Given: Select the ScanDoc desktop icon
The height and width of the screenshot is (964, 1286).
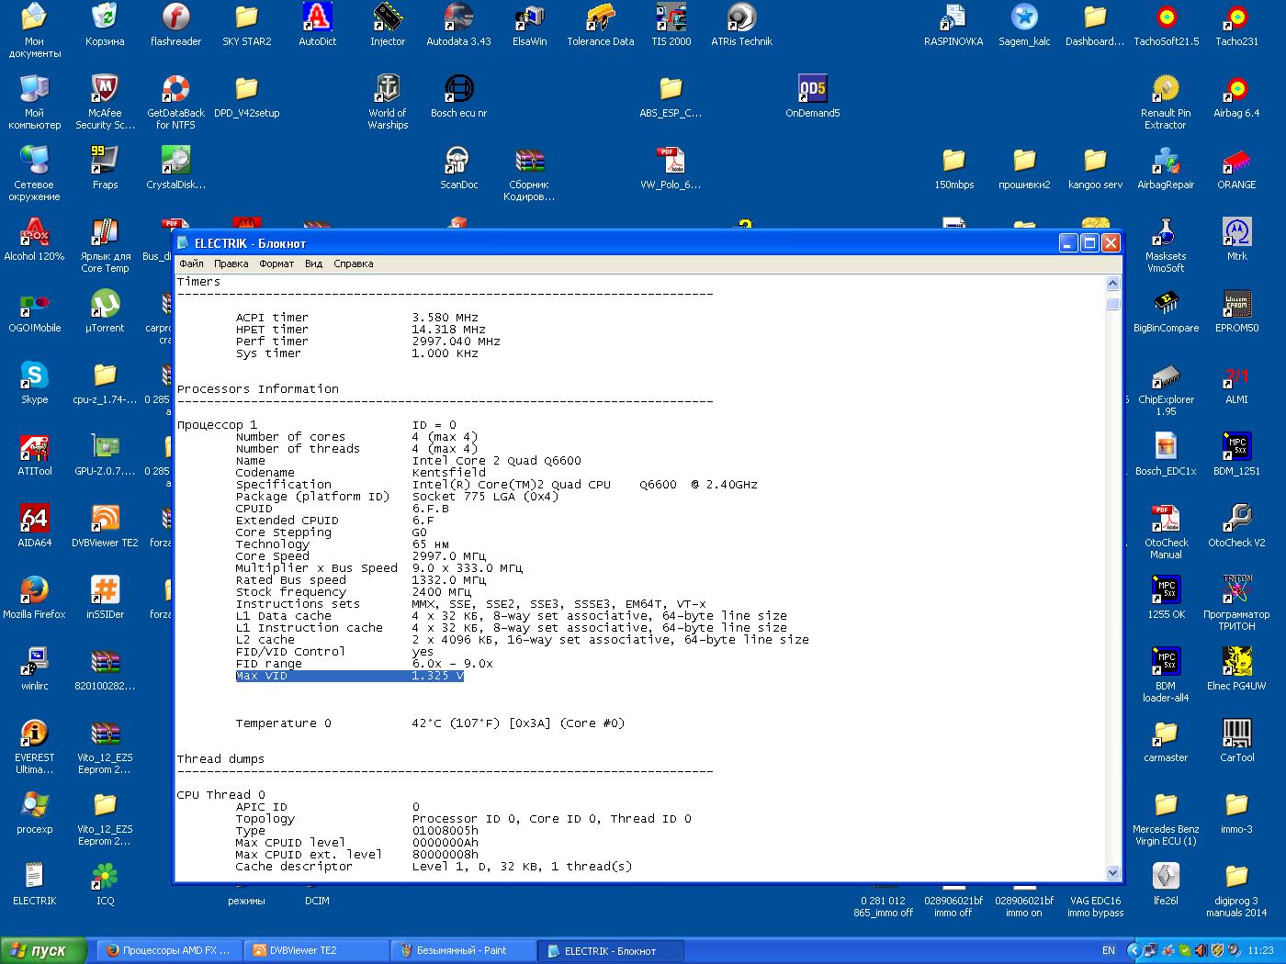Looking at the screenshot, I should coord(458,168).
